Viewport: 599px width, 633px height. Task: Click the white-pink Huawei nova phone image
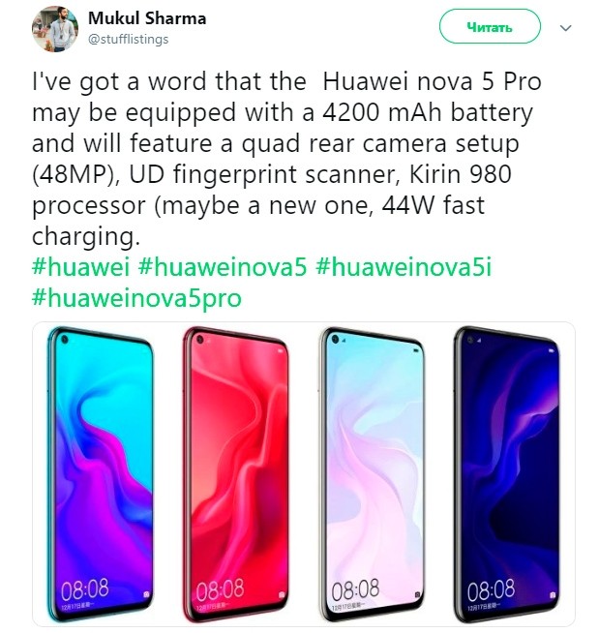tap(372, 474)
